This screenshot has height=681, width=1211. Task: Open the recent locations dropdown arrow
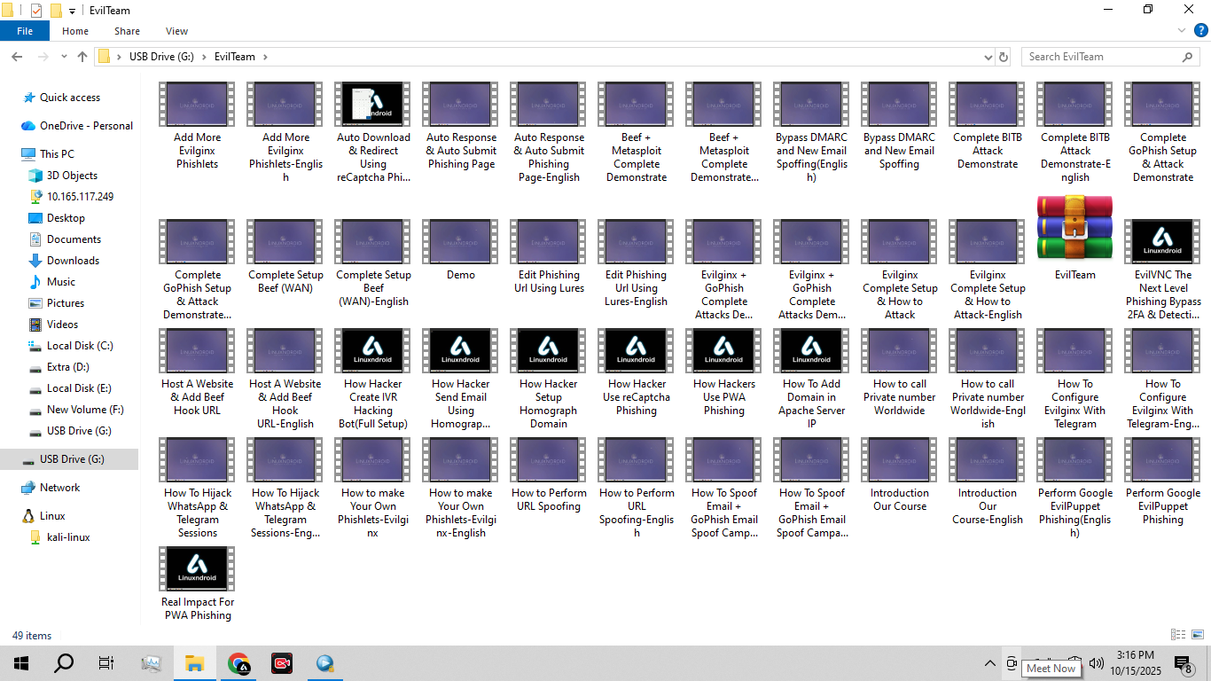[x=64, y=57]
